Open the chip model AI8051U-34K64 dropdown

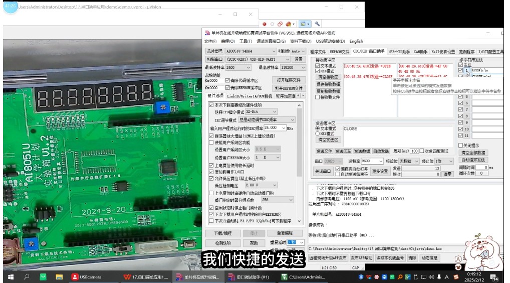tap(251, 51)
